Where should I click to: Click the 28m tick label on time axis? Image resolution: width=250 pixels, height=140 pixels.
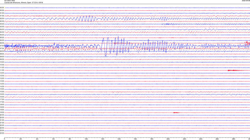click(234, 139)
